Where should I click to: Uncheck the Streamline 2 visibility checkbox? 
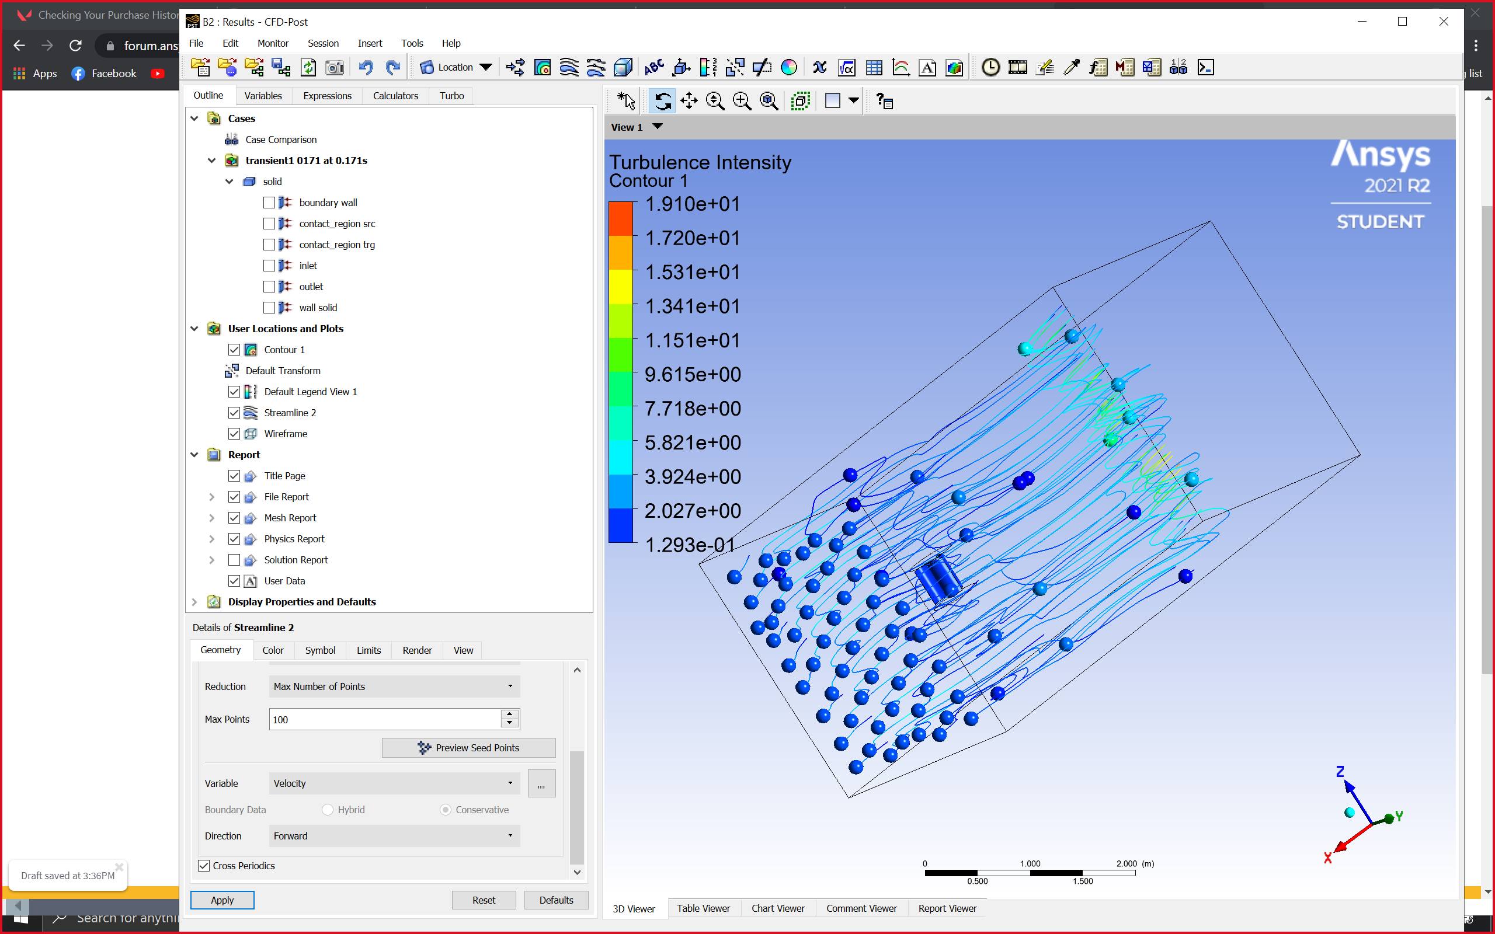tap(234, 413)
